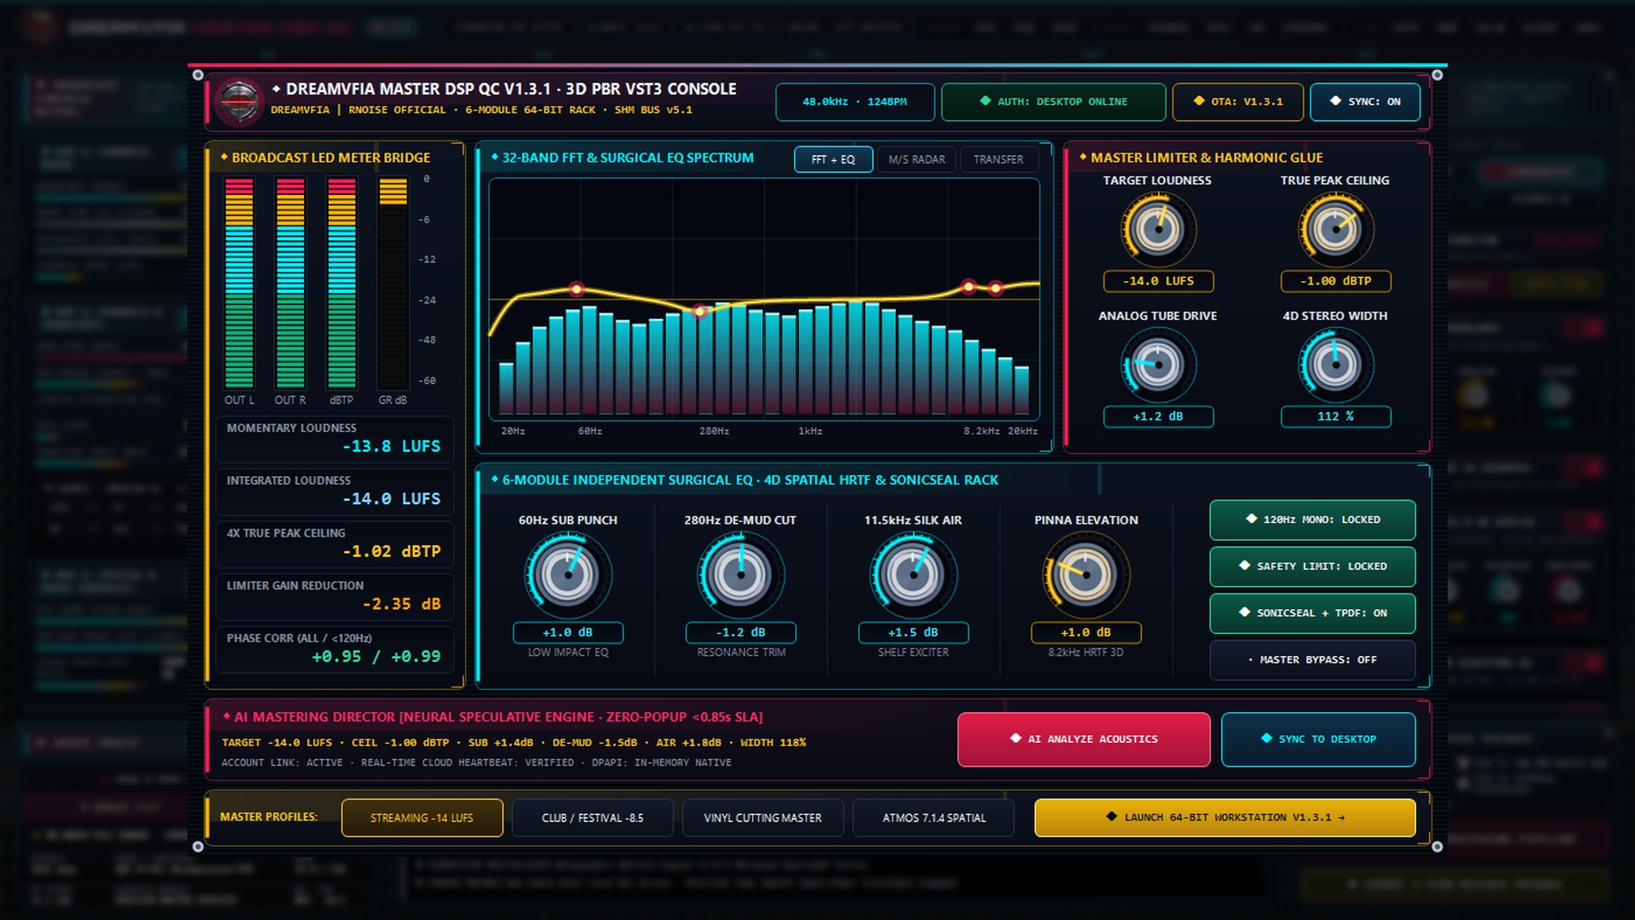
Task: Click the True Peak Ceiling knob
Action: point(1335,229)
